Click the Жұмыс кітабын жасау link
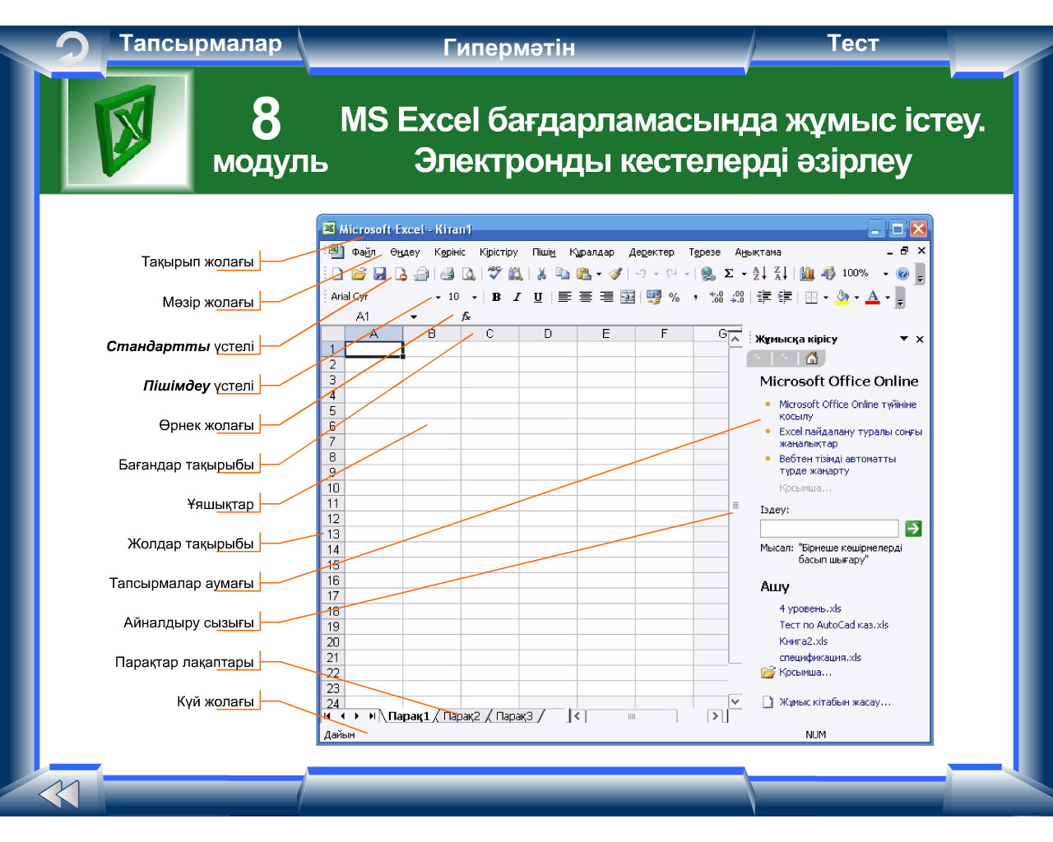The width and height of the screenshot is (1053, 842). pos(835,702)
